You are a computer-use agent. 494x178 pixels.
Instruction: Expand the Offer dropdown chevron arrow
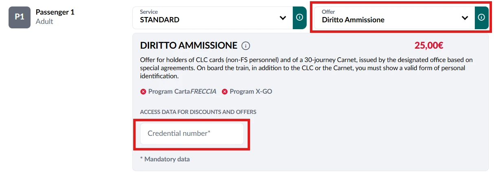(465, 18)
